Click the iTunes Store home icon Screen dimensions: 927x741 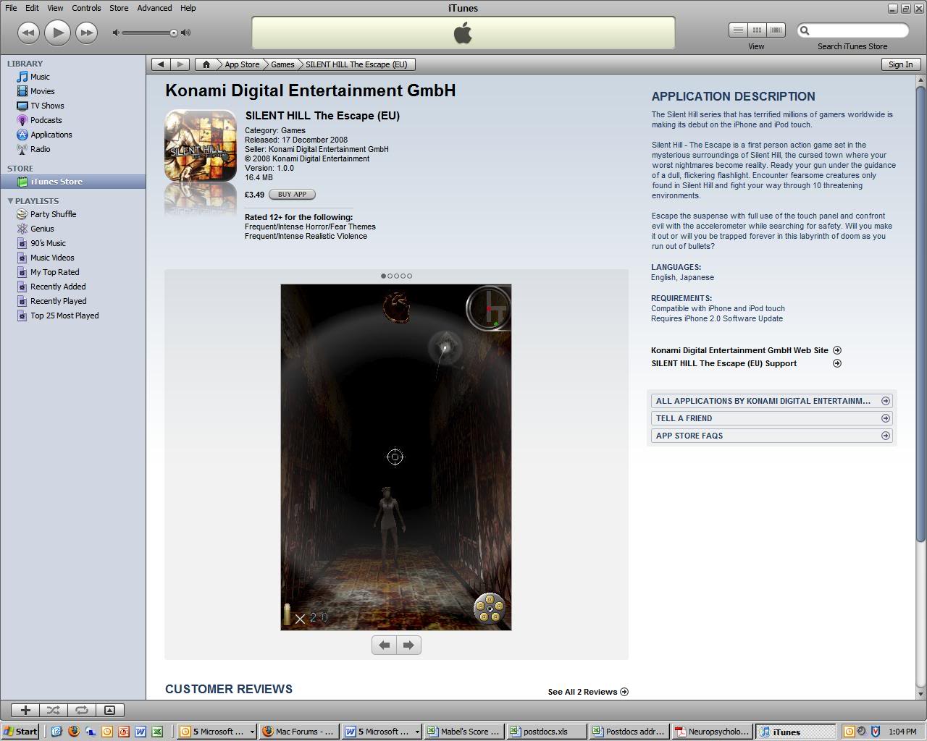206,64
